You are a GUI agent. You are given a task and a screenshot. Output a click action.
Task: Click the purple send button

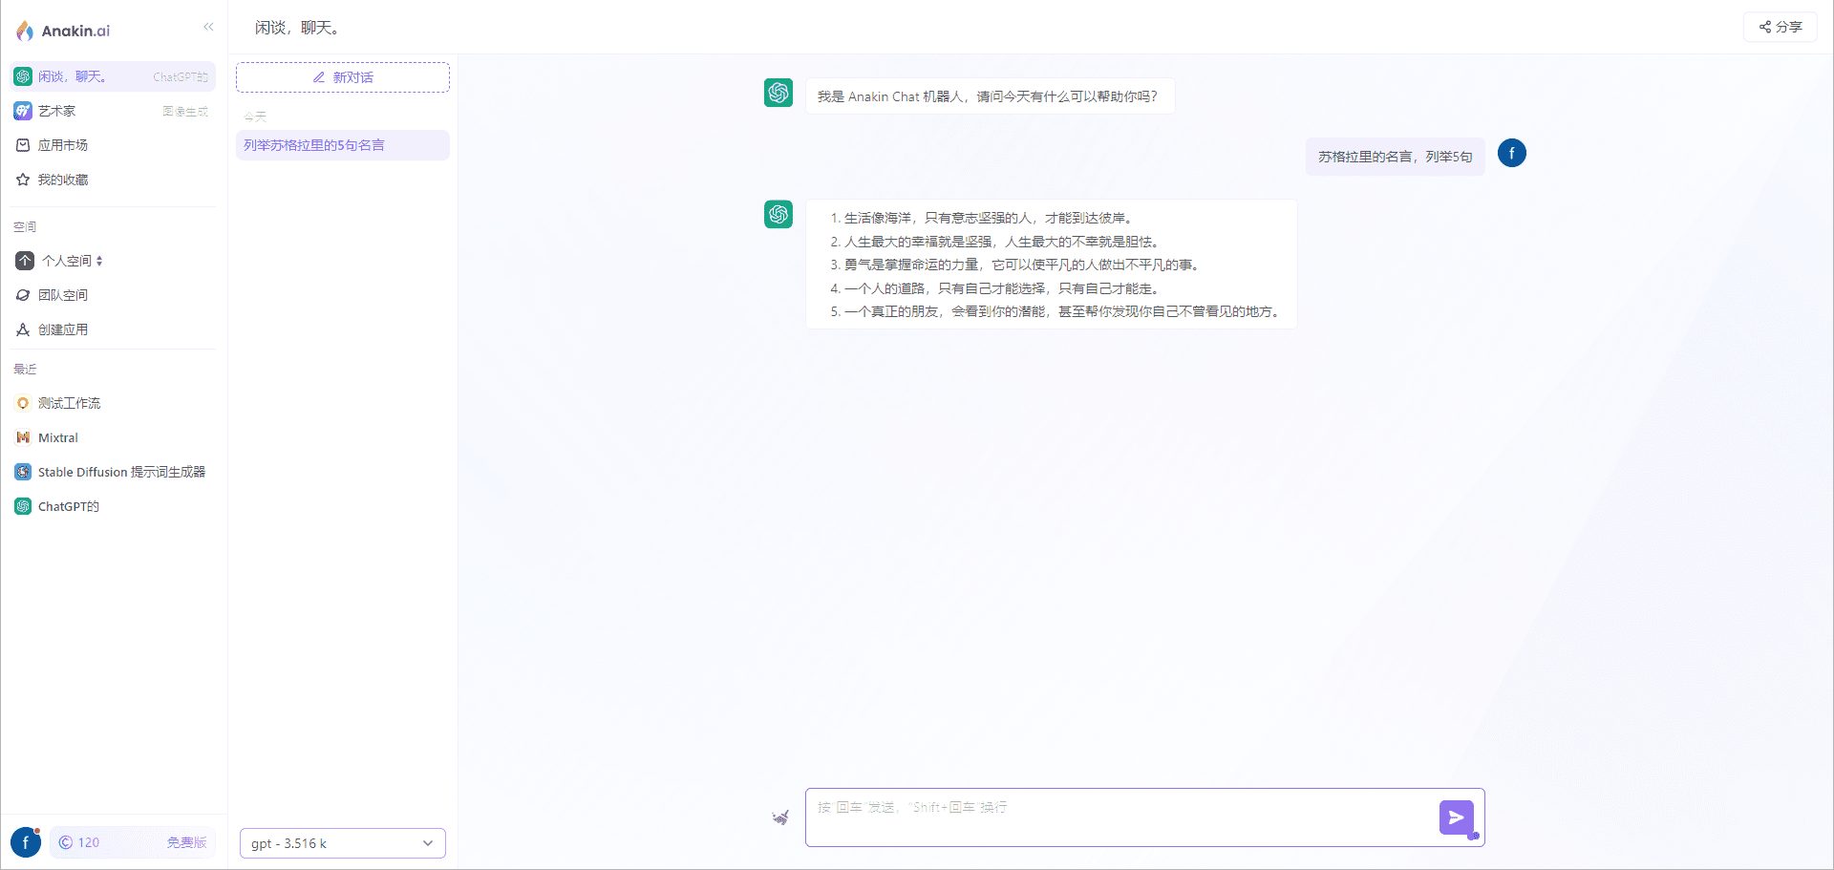click(x=1457, y=817)
